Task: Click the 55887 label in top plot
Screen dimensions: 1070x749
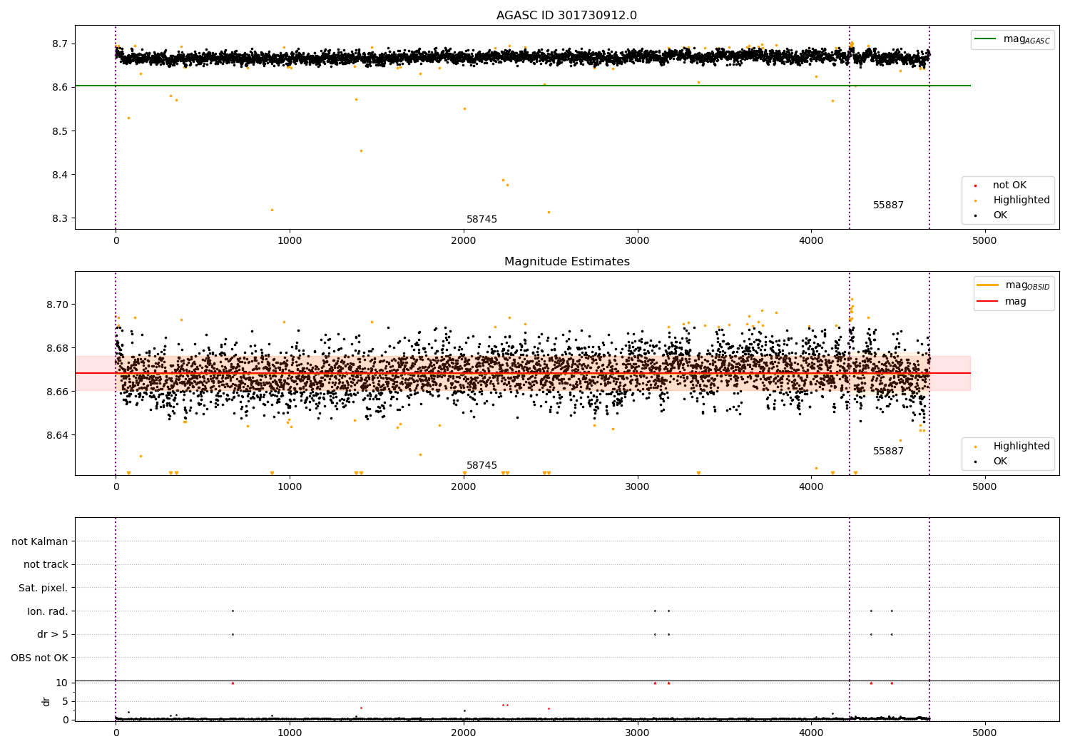Action: (x=888, y=205)
